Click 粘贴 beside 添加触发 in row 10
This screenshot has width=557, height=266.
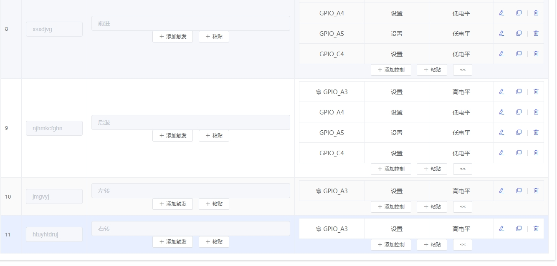pyautogui.click(x=214, y=204)
